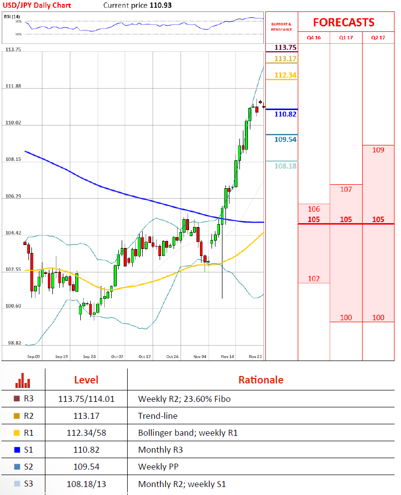Click the 106.29 price axis label
This screenshot has height=495, width=401.
[13, 196]
